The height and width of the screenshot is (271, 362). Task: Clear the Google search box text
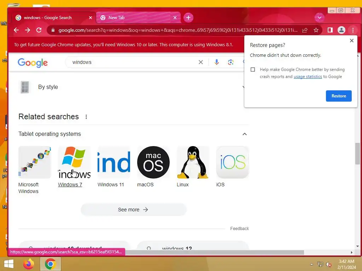point(201,62)
